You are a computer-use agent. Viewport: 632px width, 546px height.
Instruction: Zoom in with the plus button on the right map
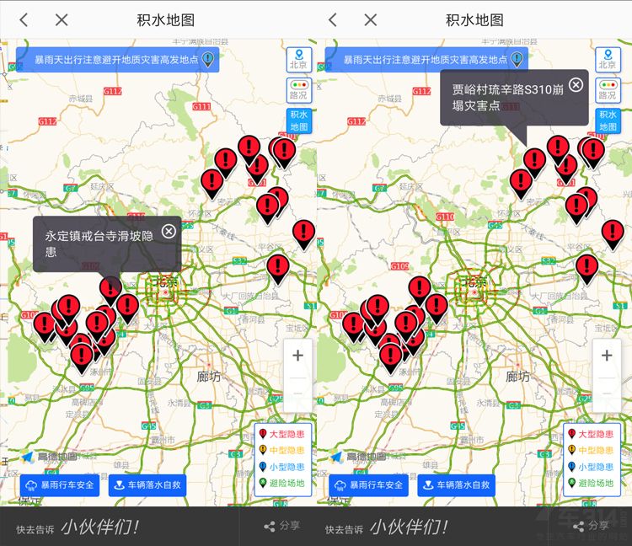pyautogui.click(x=607, y=356)
